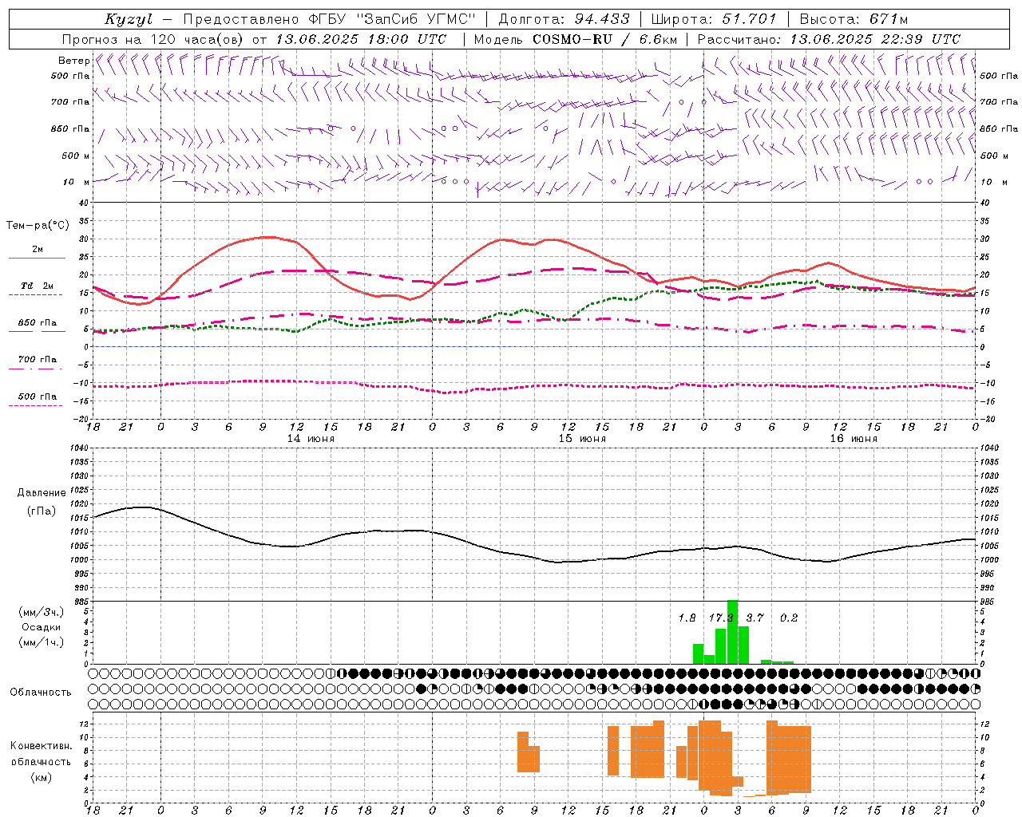The width and height of the screenshot is (1022, 817).
Task: Click the "Рассчитано: 13.06.2025 22:39 UTC" timestamp
Action: coord(829,39)
